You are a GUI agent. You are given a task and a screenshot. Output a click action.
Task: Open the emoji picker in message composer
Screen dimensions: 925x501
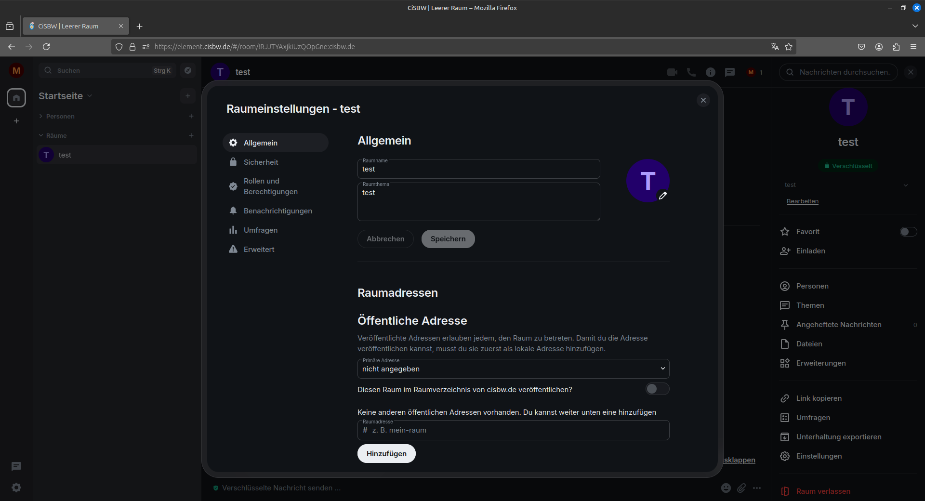(x=726, y=488)
